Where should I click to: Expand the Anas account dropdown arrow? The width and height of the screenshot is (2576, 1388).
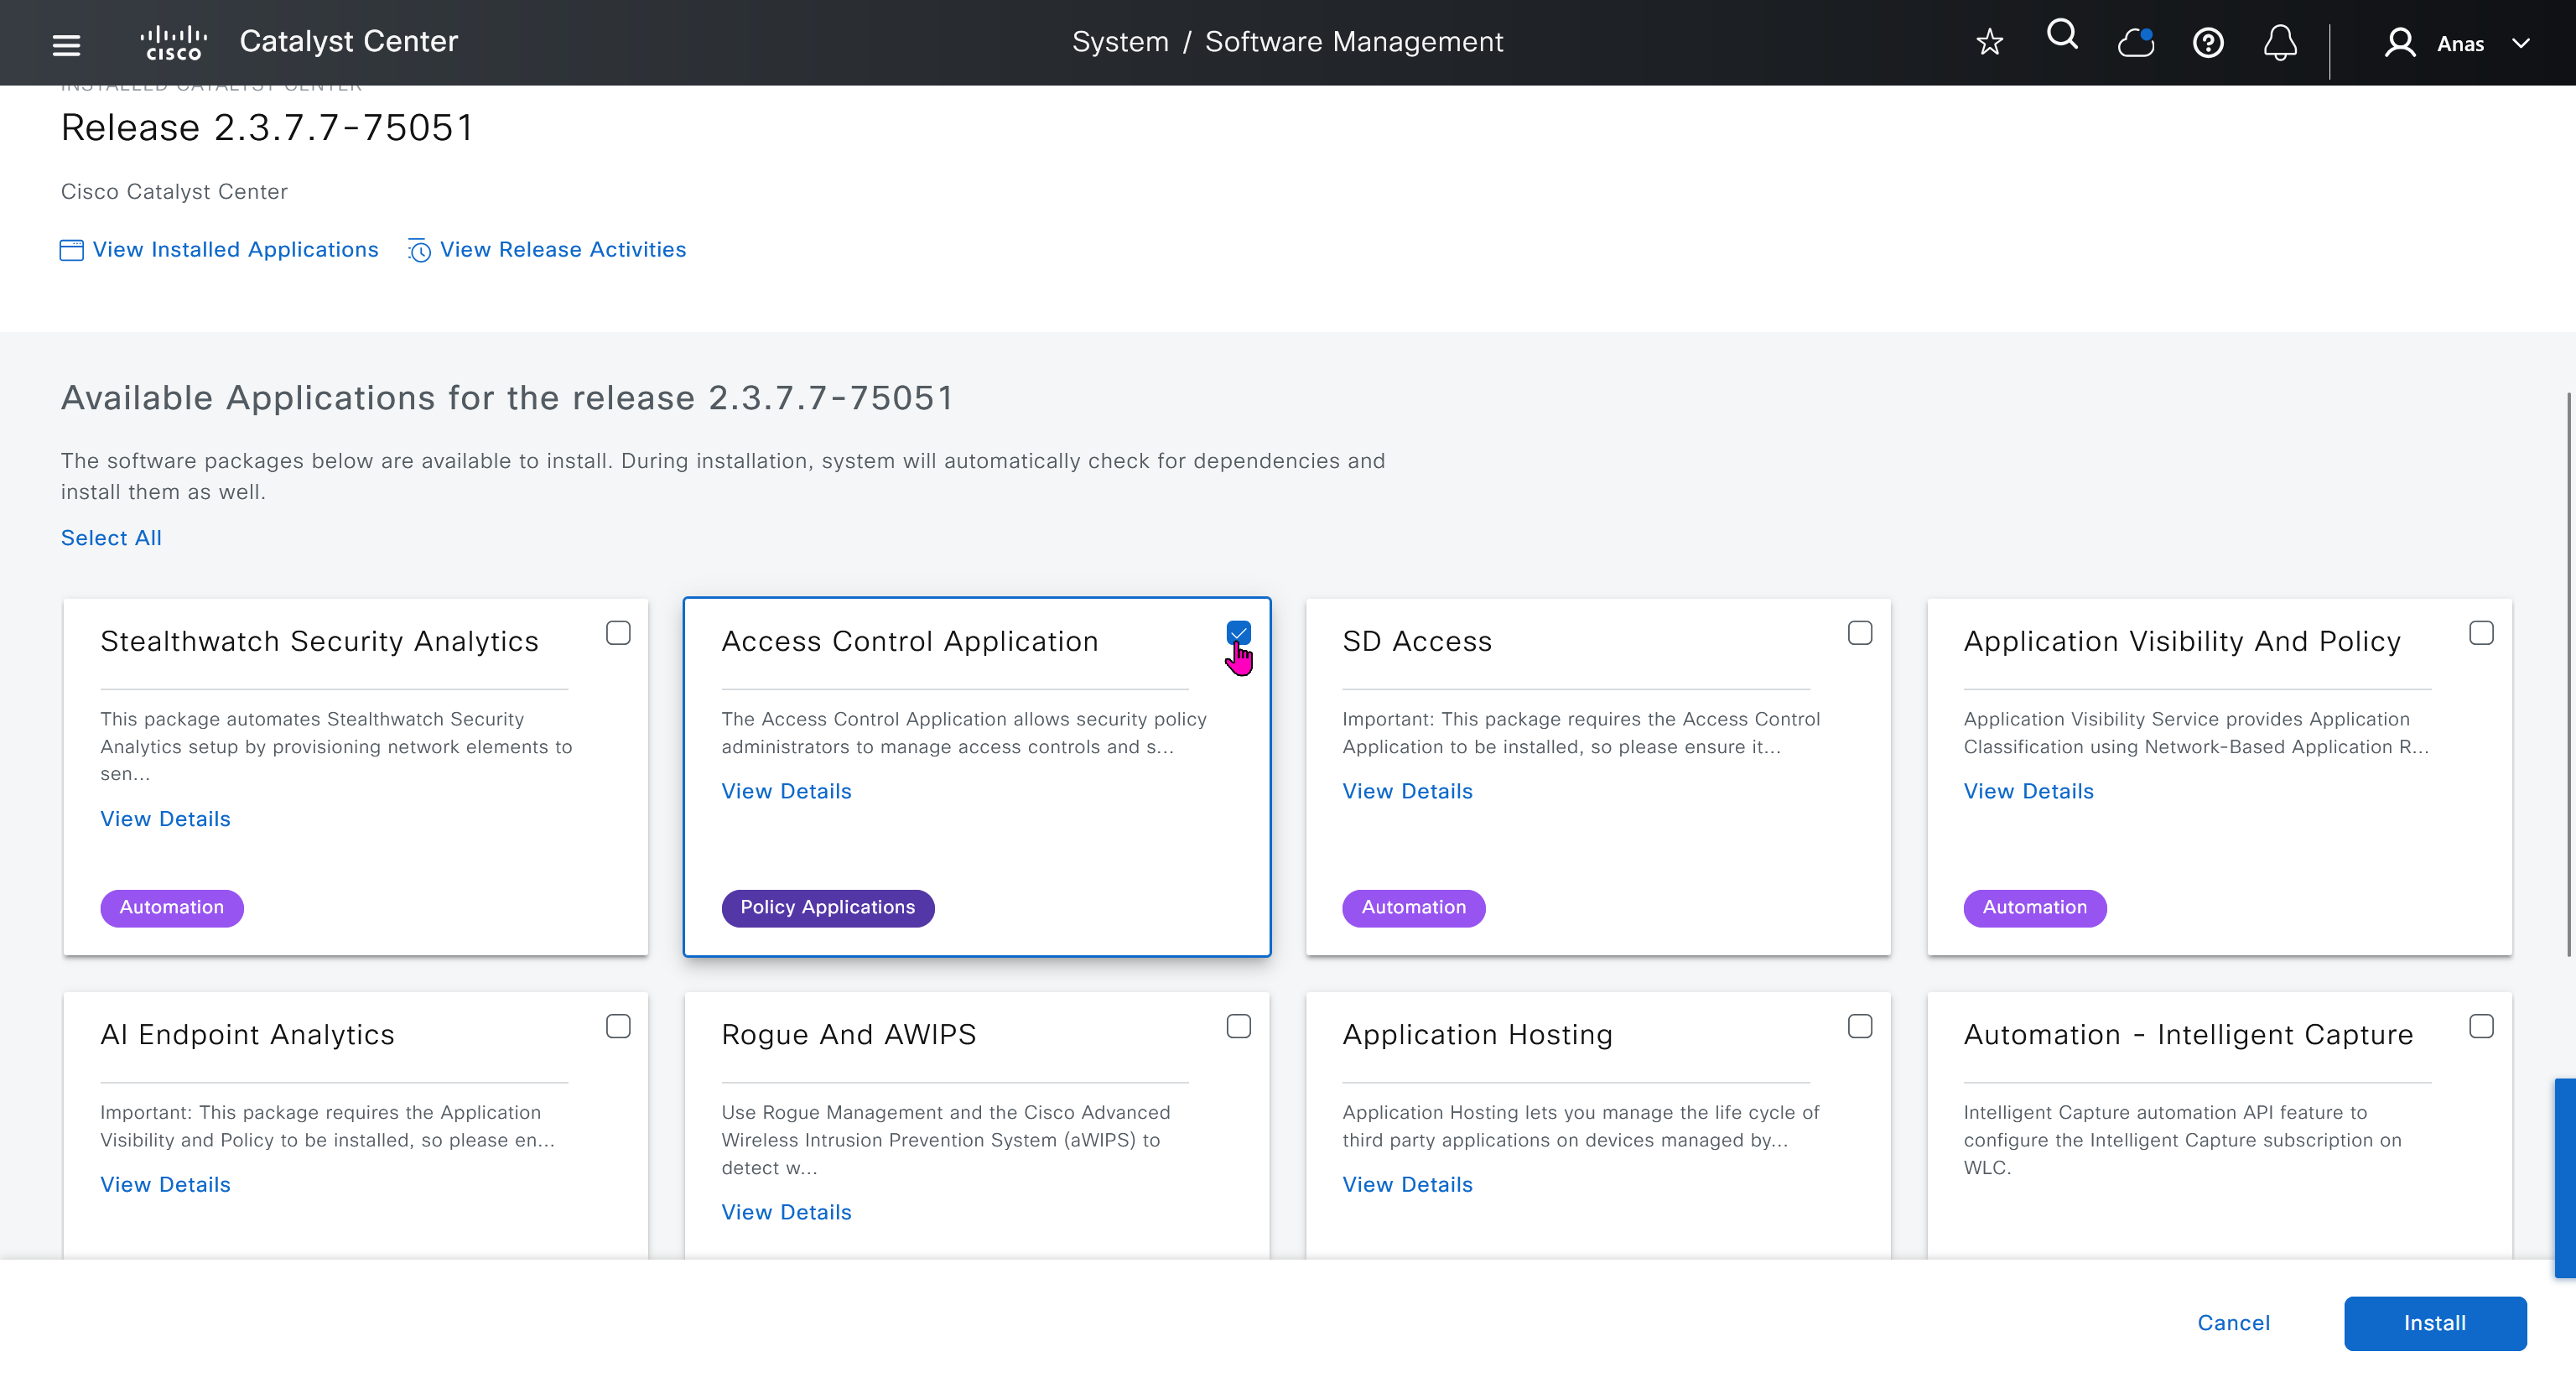pos(2521,43)
